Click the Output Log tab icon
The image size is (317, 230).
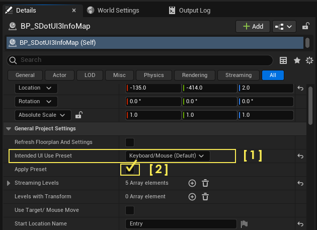[x=172, y=10]
